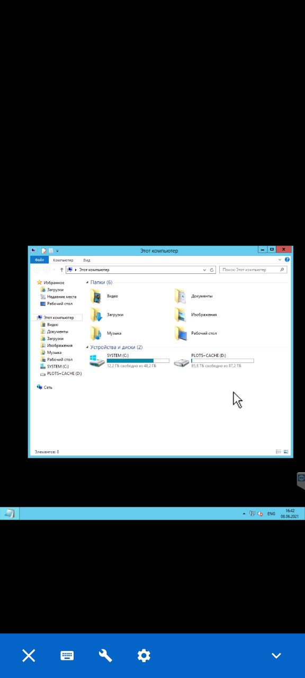Select the PLOTS+CACHE (D:) drive icon
Image resolution: width=305 pixels, height=678 pixels.
tap(182, 362)
